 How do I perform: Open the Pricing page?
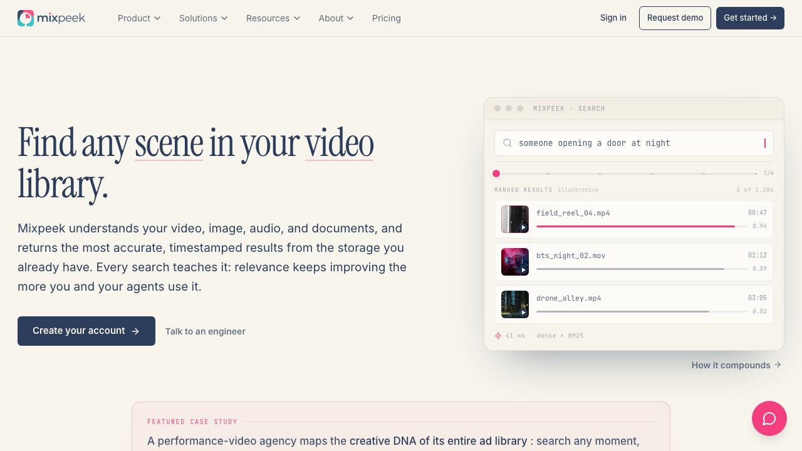click(x=387, y=18)
